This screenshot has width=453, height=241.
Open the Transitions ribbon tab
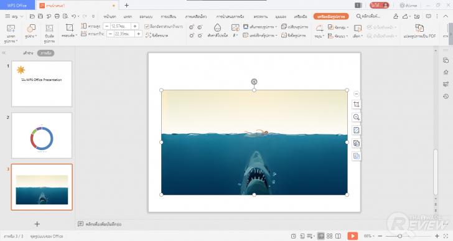[x=169, y=16]
